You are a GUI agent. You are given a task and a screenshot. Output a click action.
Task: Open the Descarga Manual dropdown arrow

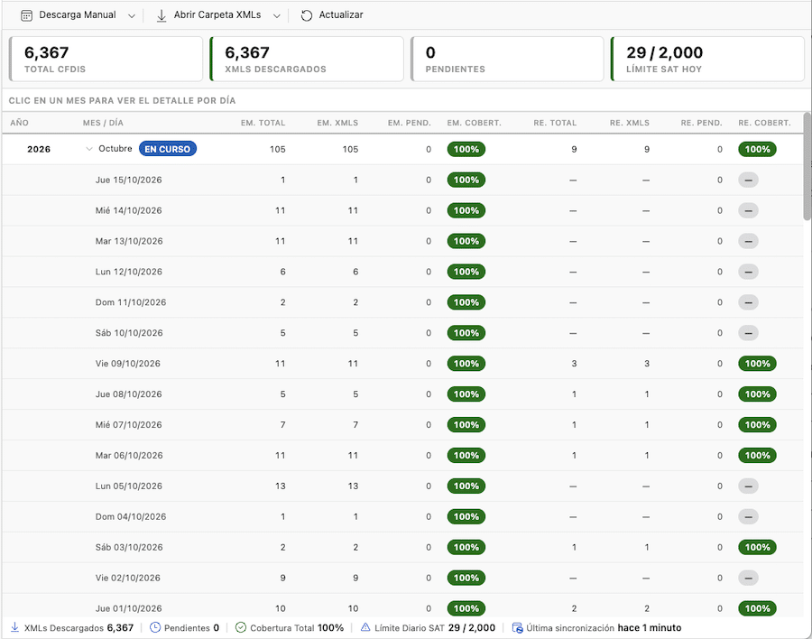[x=132, y=16]
